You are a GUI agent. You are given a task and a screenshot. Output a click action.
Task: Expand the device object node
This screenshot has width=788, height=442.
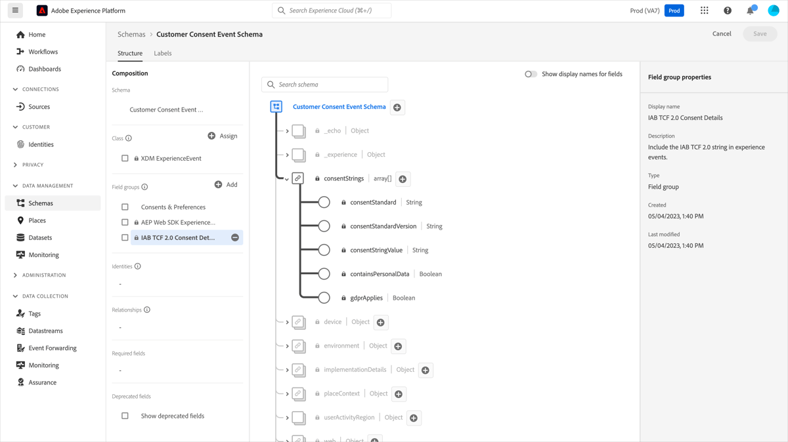coord(288,322)
